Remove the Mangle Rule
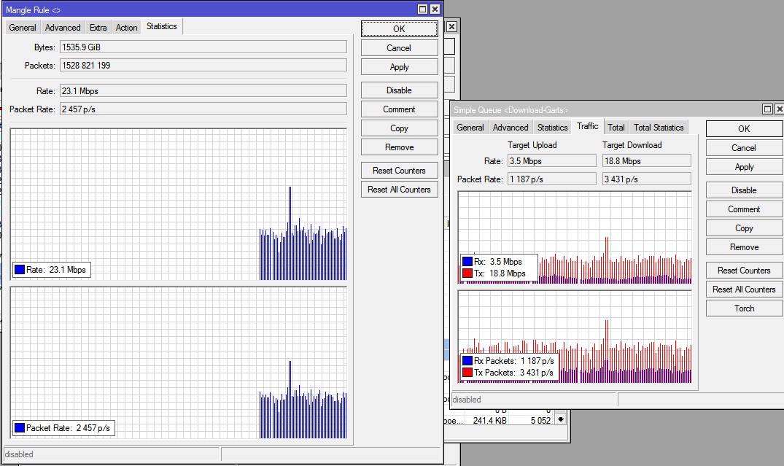This screenshot has width=784, height=466. [x=399, y=147]
